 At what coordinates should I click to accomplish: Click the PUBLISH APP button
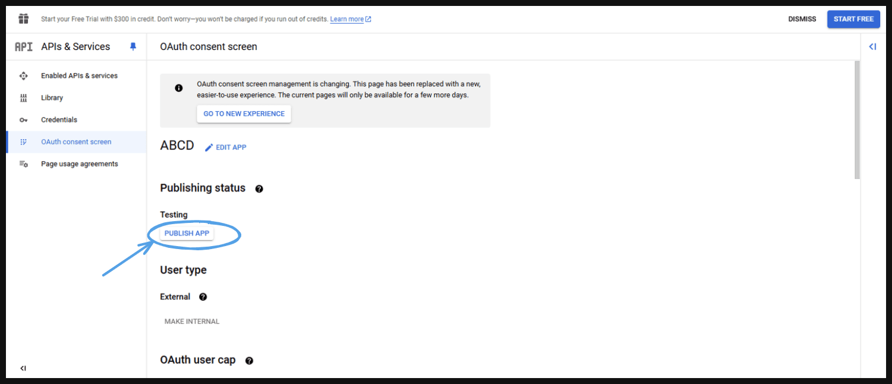pos(187,234)
